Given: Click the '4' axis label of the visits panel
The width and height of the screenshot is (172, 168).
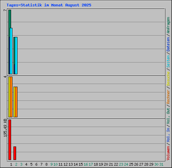Looking at the screenshot, I should click(5, 77).
